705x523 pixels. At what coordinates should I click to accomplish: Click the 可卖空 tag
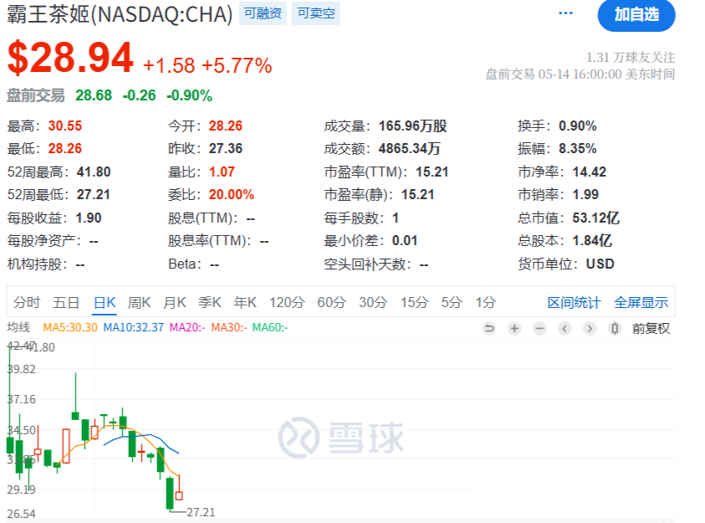(316, 13)
